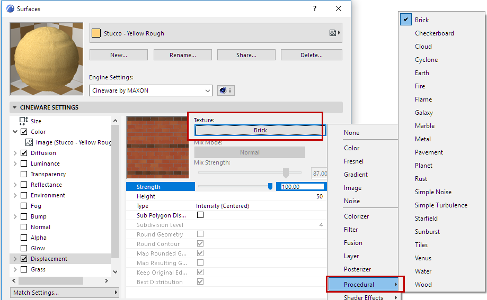Click the horizontal scroll right arrow of tree

point(107,280)
